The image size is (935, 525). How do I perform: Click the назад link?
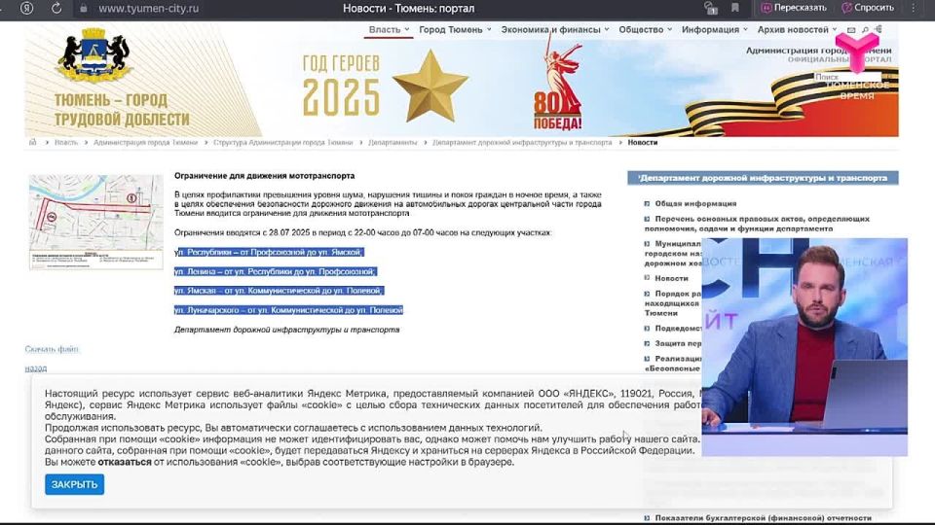[x=36, y=368]
